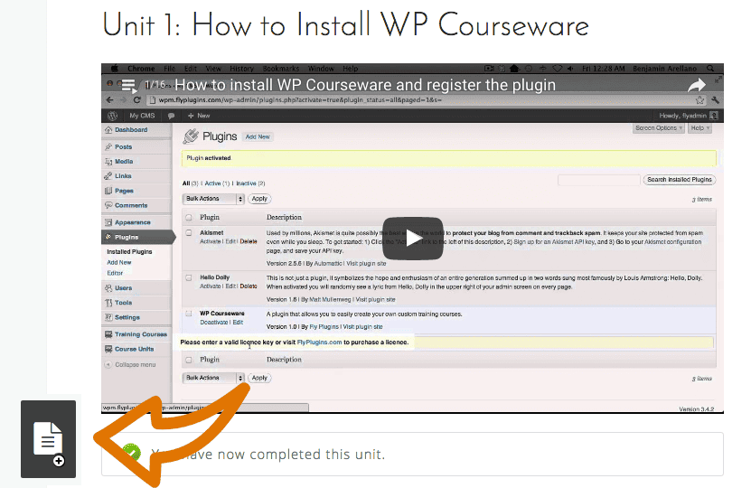Select Tools in the WordPress sidebar
Viewport: 751px width, 488px height.
click(x=123, y=303)
